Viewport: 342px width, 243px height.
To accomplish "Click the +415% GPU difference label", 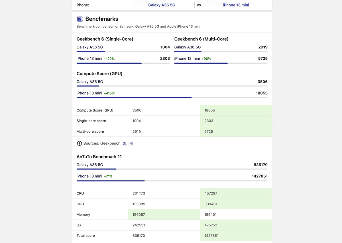I will pos(109,93).
